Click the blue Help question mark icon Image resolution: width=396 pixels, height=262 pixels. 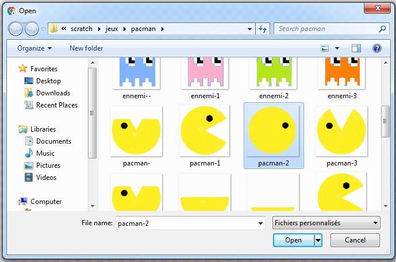tap(377, 48)
